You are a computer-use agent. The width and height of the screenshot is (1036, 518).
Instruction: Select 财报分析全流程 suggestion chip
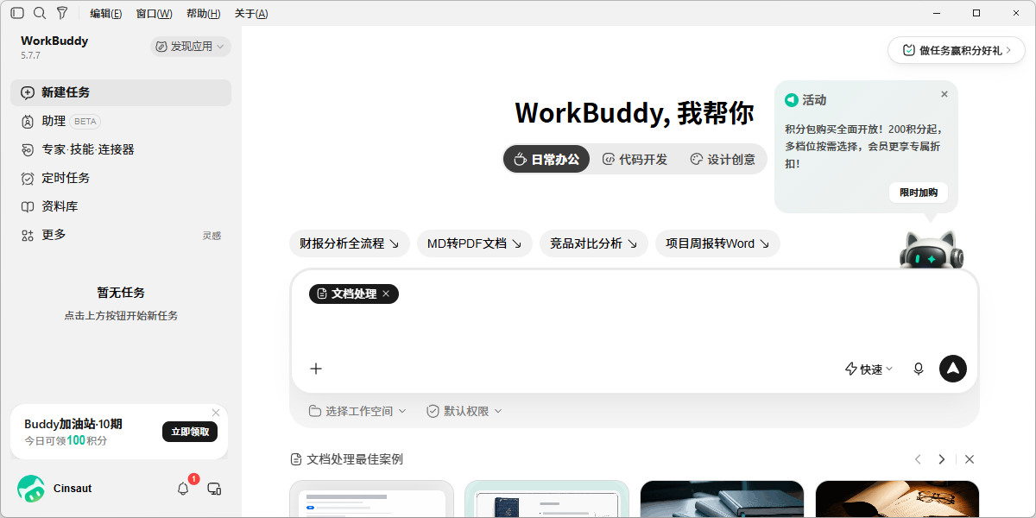[350, 243]
